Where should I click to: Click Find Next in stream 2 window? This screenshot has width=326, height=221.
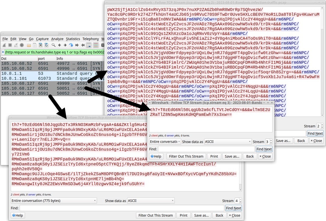[315, 134]
